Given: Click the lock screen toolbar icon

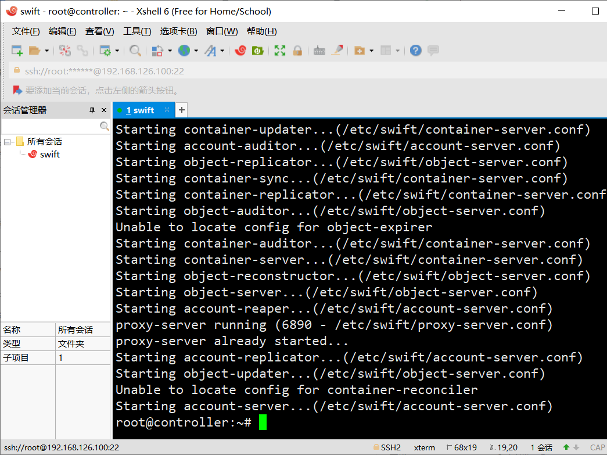Looking at the screenshot, I should 297,51.
